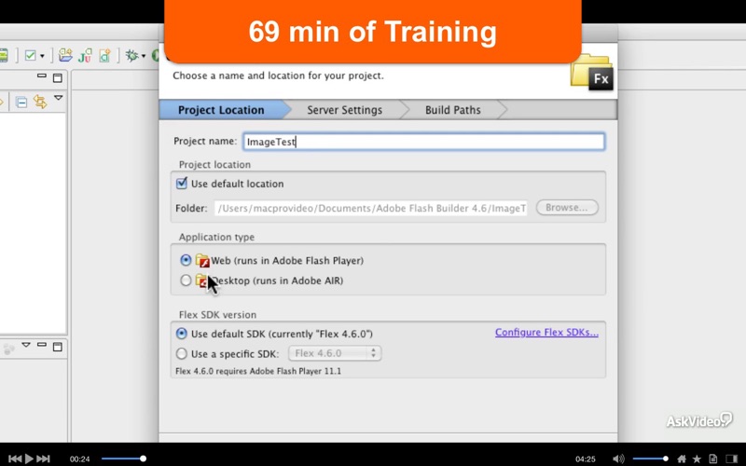The image size is (746, 466).
Task: Click the green debug bug toolbar icon
Action: click(131, 56)
